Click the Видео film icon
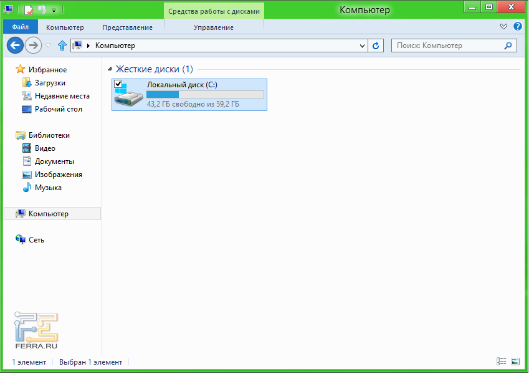This screenshot has height=374, width=529. click(27, 148)
